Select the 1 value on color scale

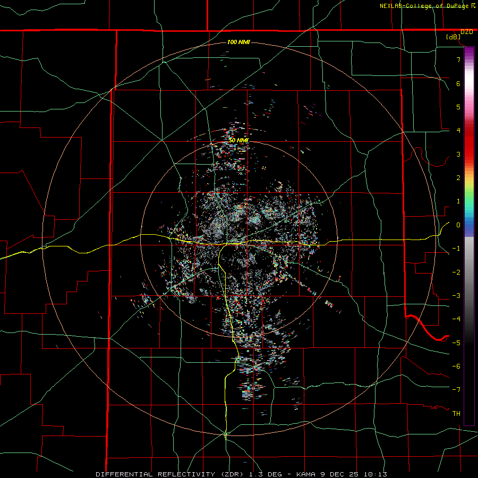click(x=458, y=201)
